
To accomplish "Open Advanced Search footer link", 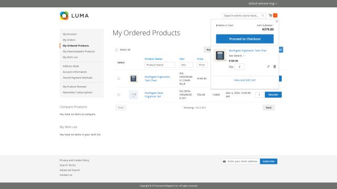I will click(x=70, y=170).
